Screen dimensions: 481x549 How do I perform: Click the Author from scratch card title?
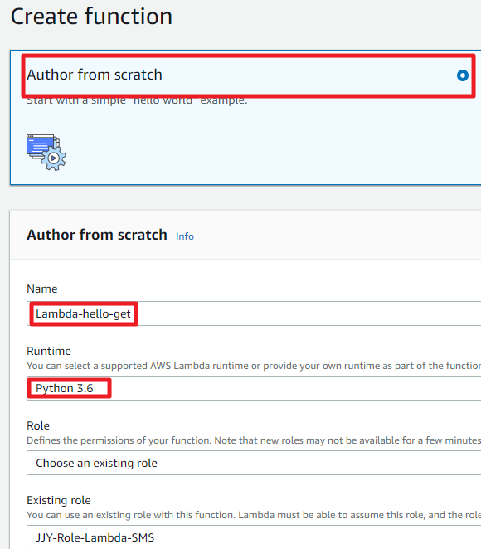tap(95, 75)
